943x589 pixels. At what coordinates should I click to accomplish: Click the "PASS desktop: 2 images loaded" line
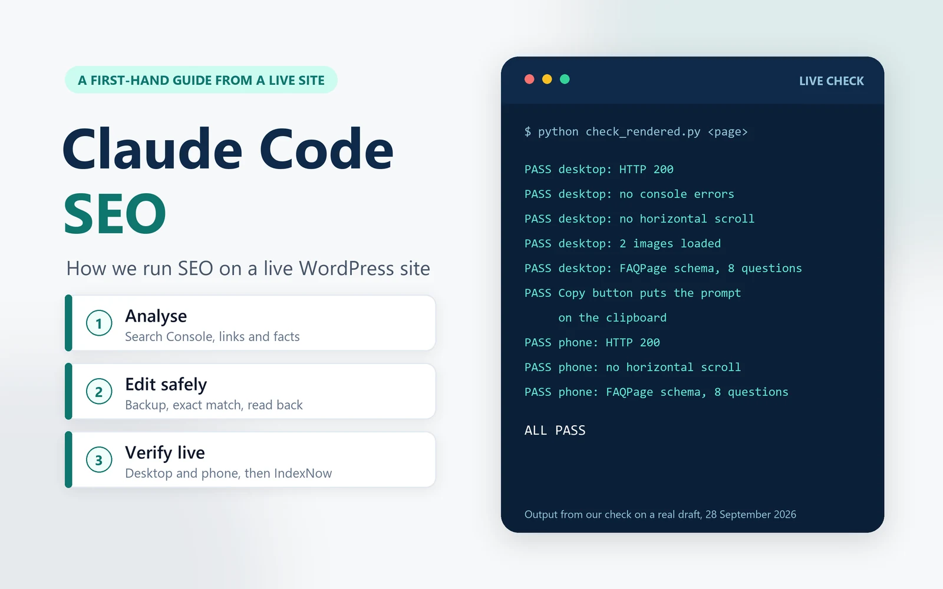point(622,244)
